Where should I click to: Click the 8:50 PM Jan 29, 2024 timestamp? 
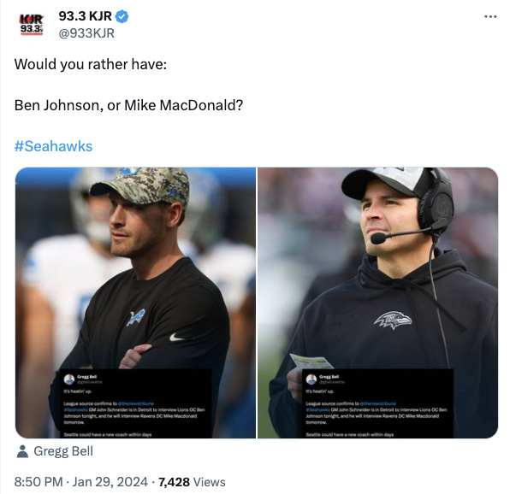point(81,482)
